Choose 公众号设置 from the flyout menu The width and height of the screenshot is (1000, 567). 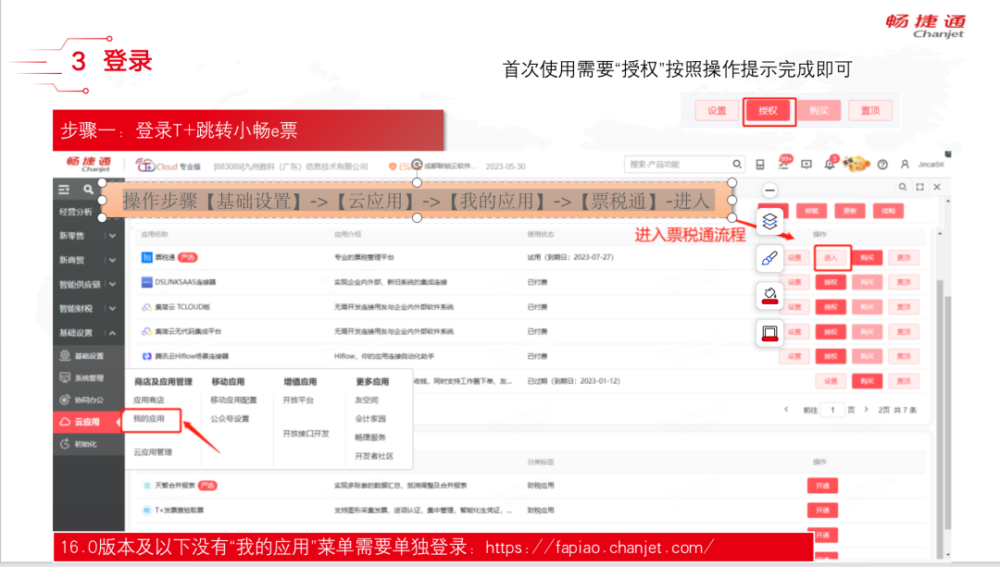(x=230, y=419)
